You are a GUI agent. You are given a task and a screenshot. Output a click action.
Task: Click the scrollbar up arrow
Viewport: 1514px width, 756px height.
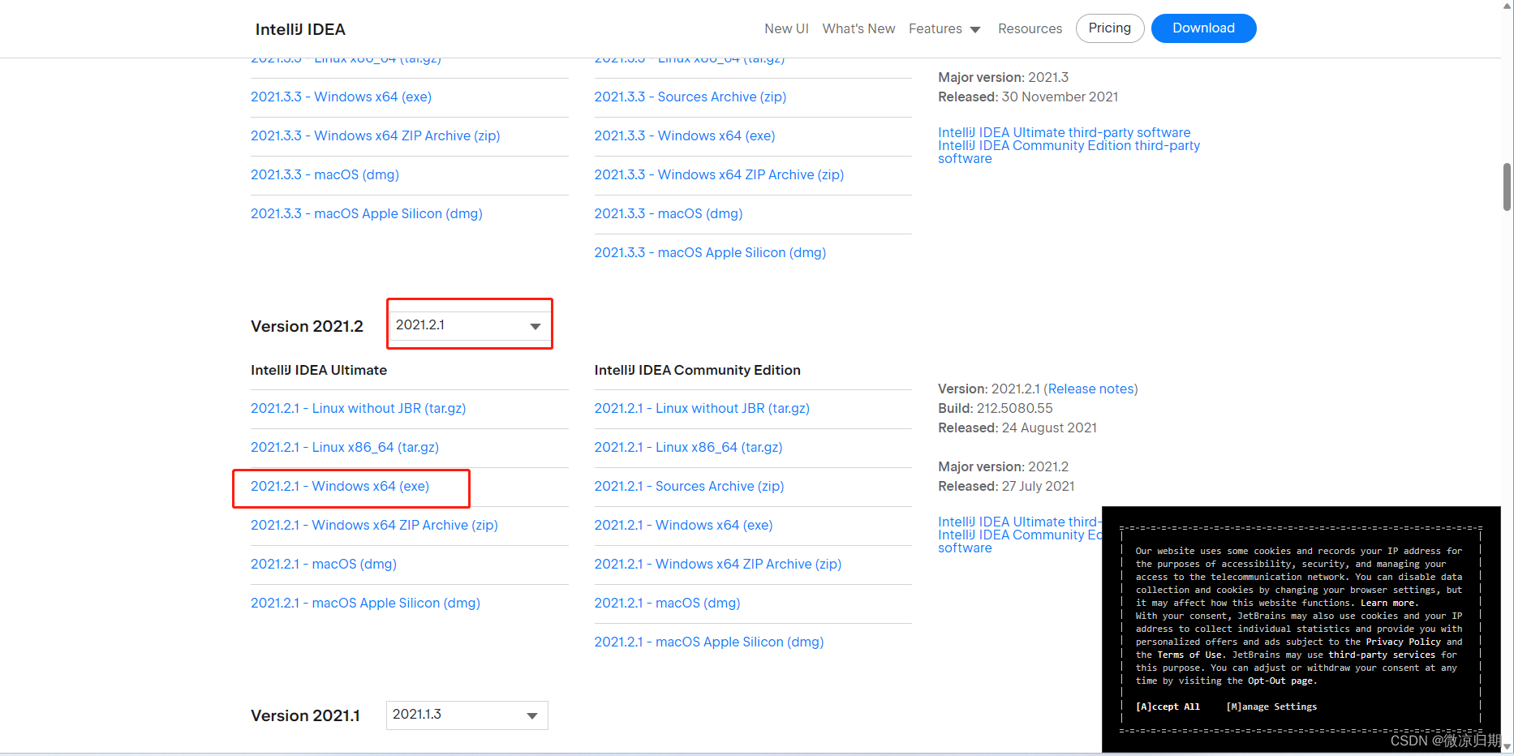click(x=1507, y=6)
